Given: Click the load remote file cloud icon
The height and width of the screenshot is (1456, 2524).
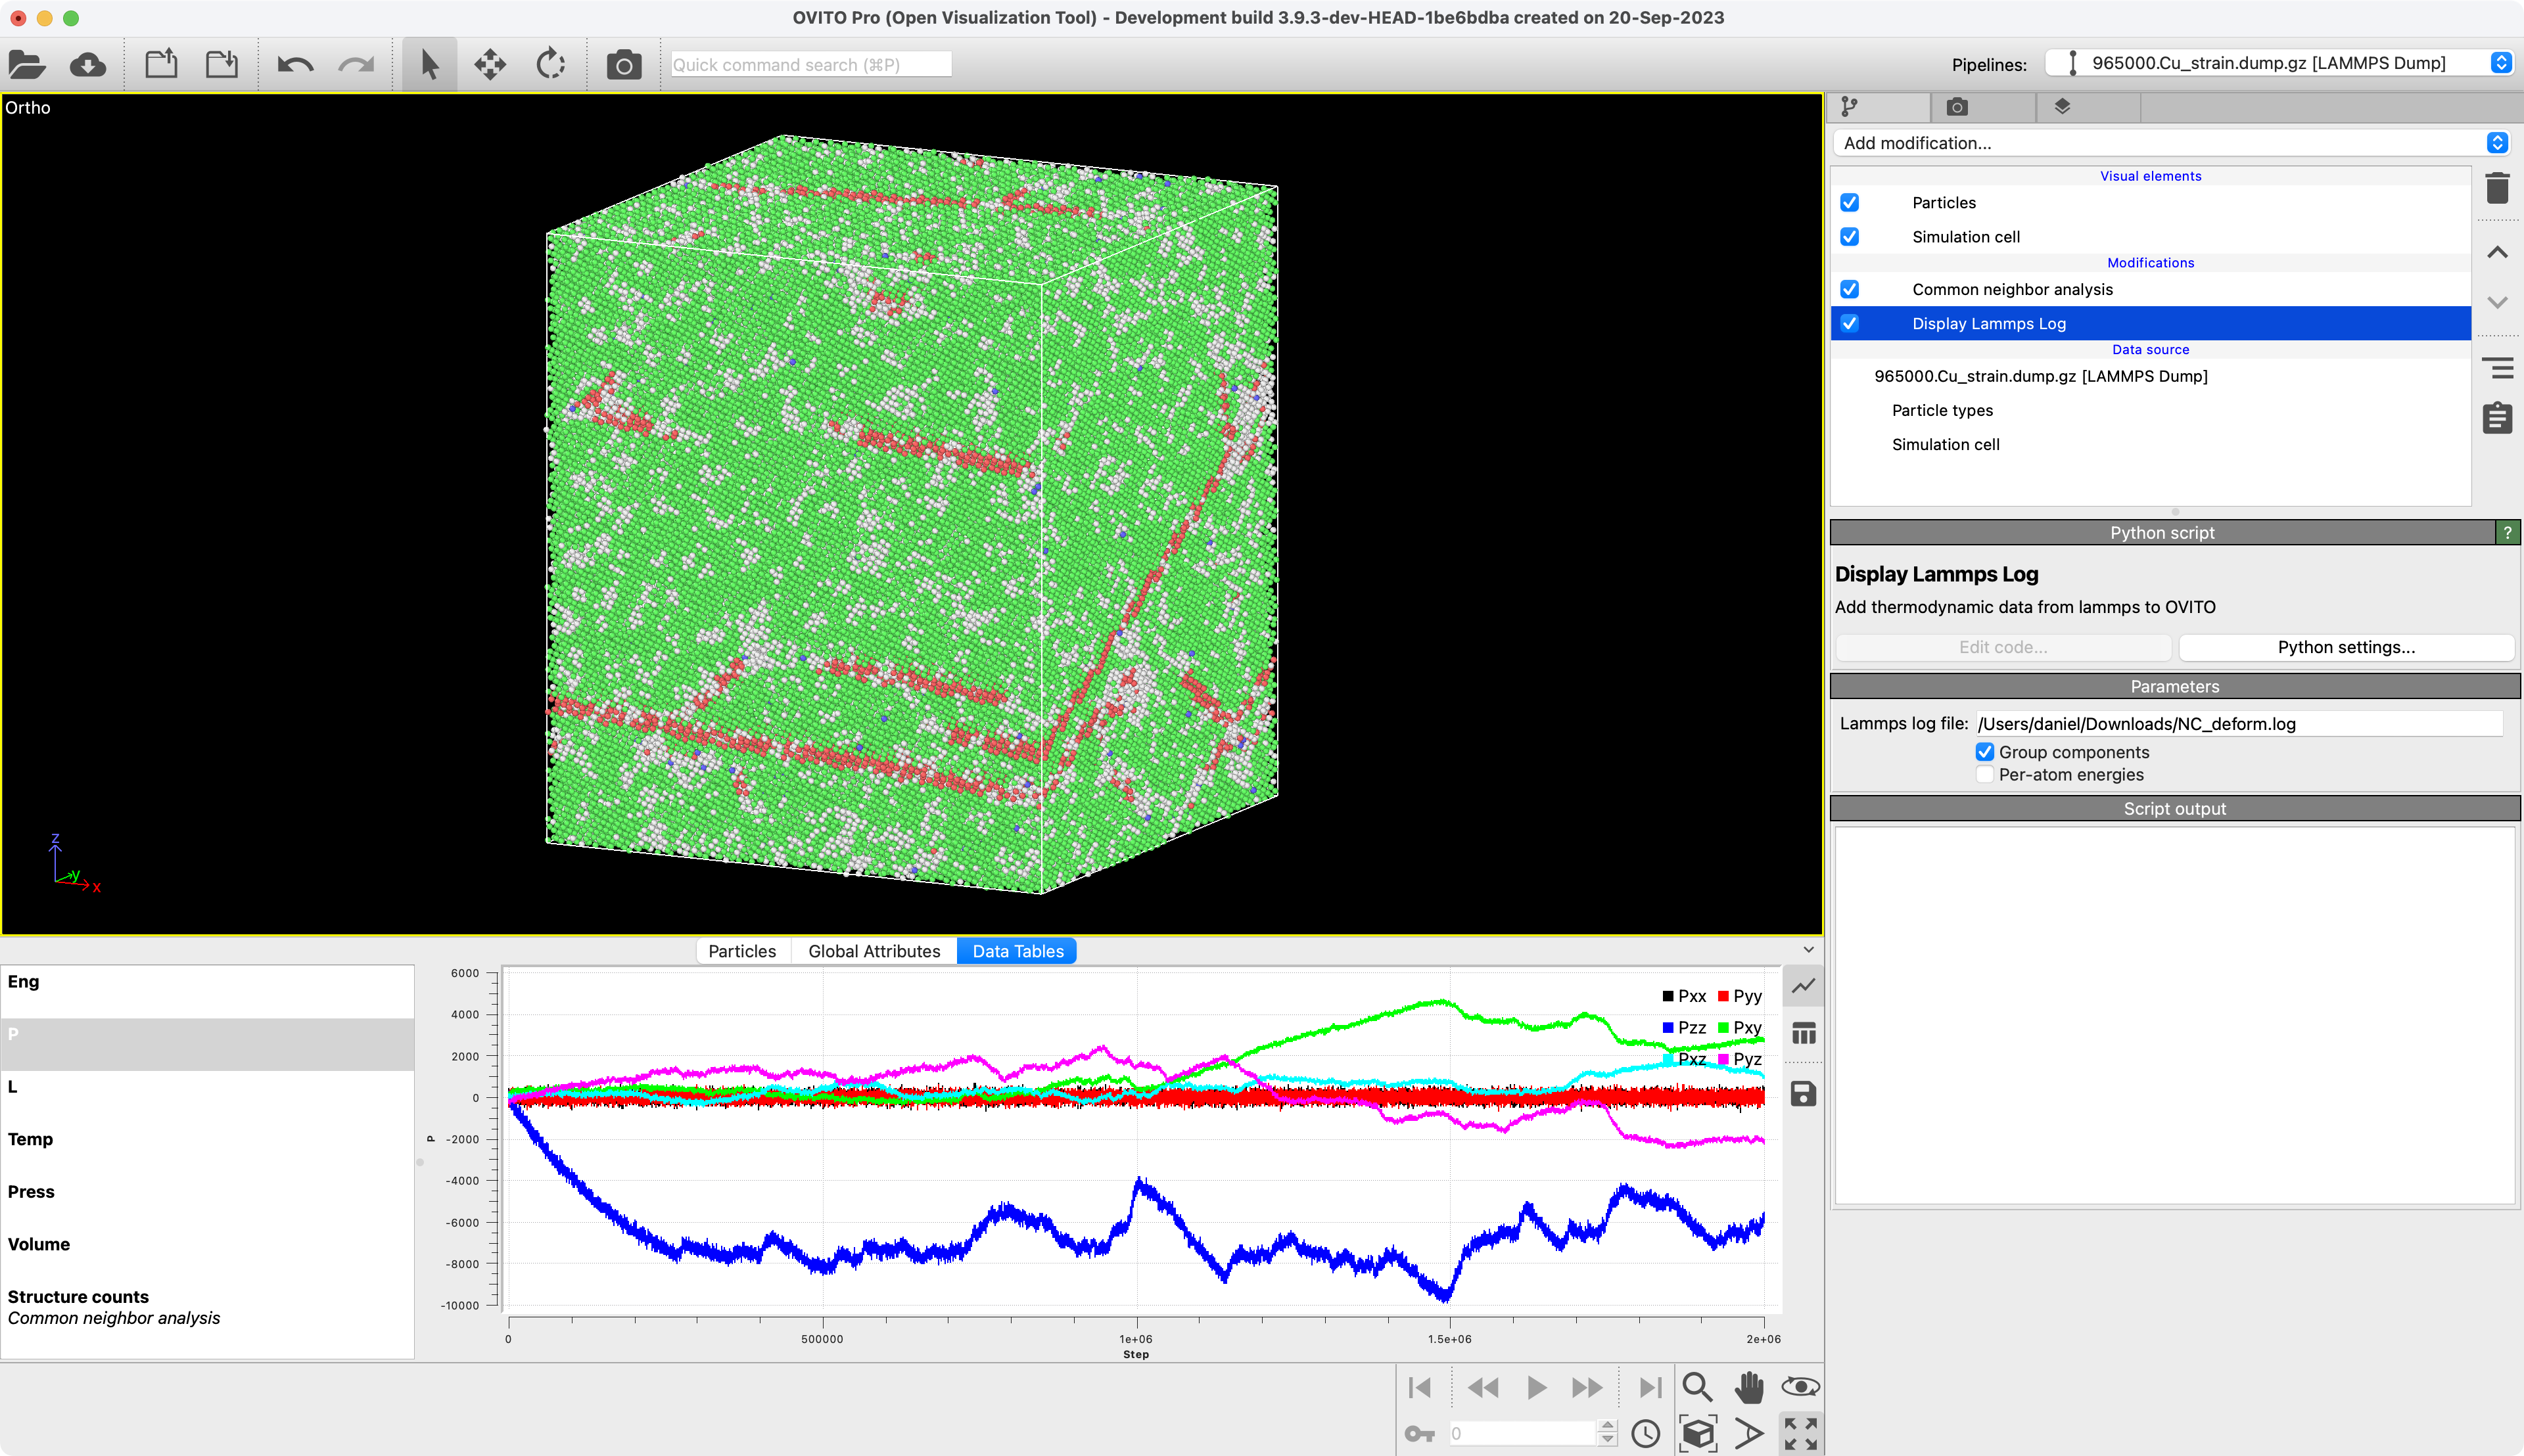Looking at the screenshot, I should pyautogui.click(x=88, y=65).
